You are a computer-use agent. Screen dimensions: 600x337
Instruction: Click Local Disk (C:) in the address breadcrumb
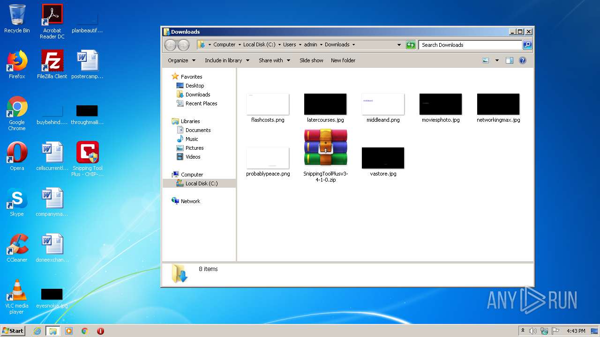point(259,45)
